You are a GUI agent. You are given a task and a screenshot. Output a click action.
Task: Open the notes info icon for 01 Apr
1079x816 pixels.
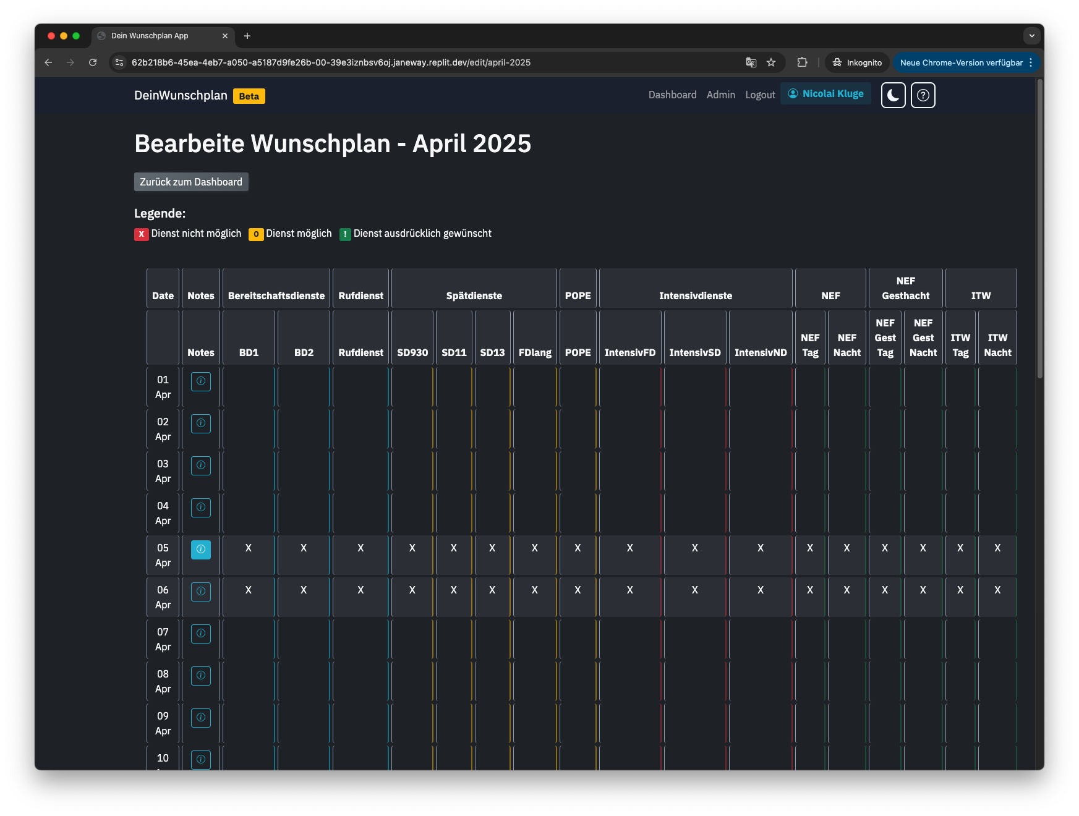pyautogui.click(x=200, y=381)
